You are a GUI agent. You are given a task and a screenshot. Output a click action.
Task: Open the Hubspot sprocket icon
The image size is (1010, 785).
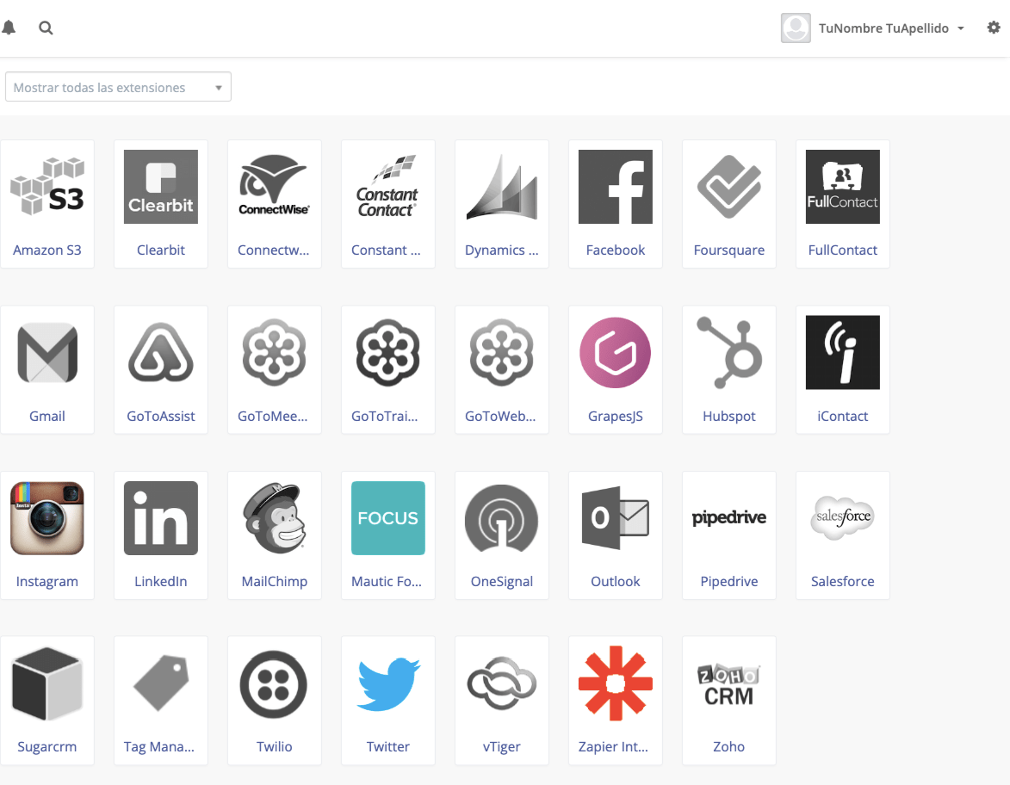pyautogui.click(x=729, y=353)
